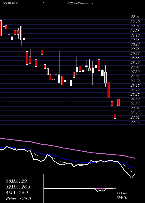This screenshot has height=203, width=145.
Task: Click the 24.36 price label
Action: 135,104
